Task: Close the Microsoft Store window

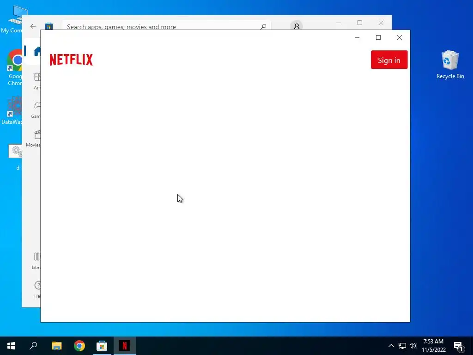Action: (381, 23)
